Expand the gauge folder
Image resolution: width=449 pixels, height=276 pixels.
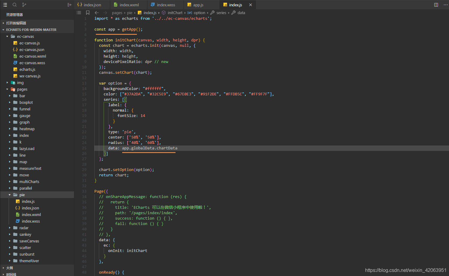[x=37, y=115]
